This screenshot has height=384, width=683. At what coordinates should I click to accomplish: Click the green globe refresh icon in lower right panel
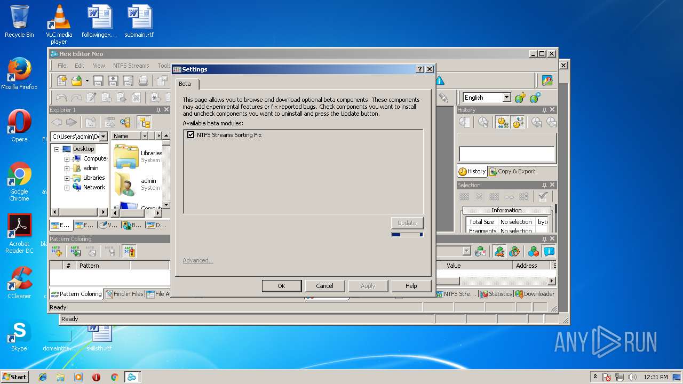click(x=514, y=251)
